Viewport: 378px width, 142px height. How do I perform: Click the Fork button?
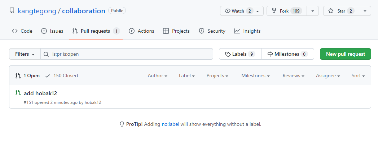[x=287, y=11]
